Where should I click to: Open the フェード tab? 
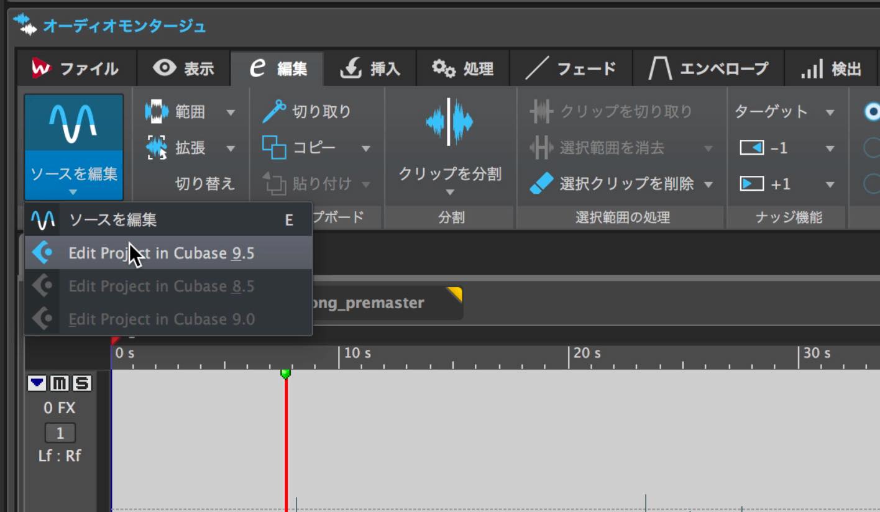click(571, 68)
